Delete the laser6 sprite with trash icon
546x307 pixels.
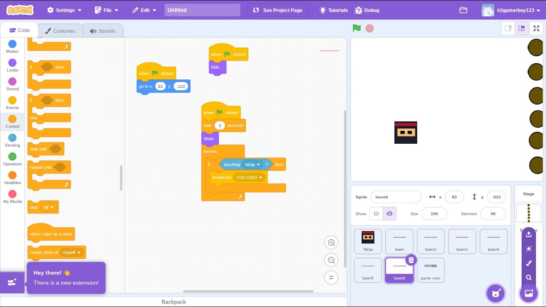[411, 260]
